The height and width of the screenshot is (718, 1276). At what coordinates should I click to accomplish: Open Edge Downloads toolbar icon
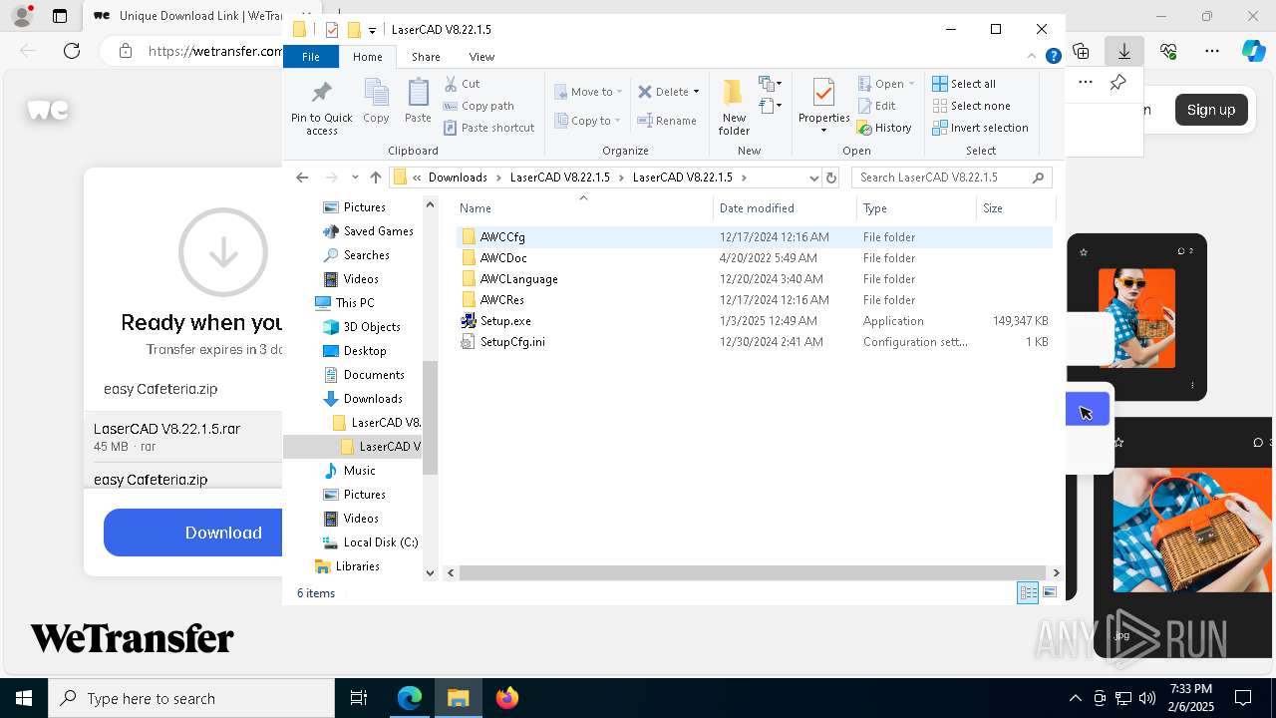point(1123,51)
